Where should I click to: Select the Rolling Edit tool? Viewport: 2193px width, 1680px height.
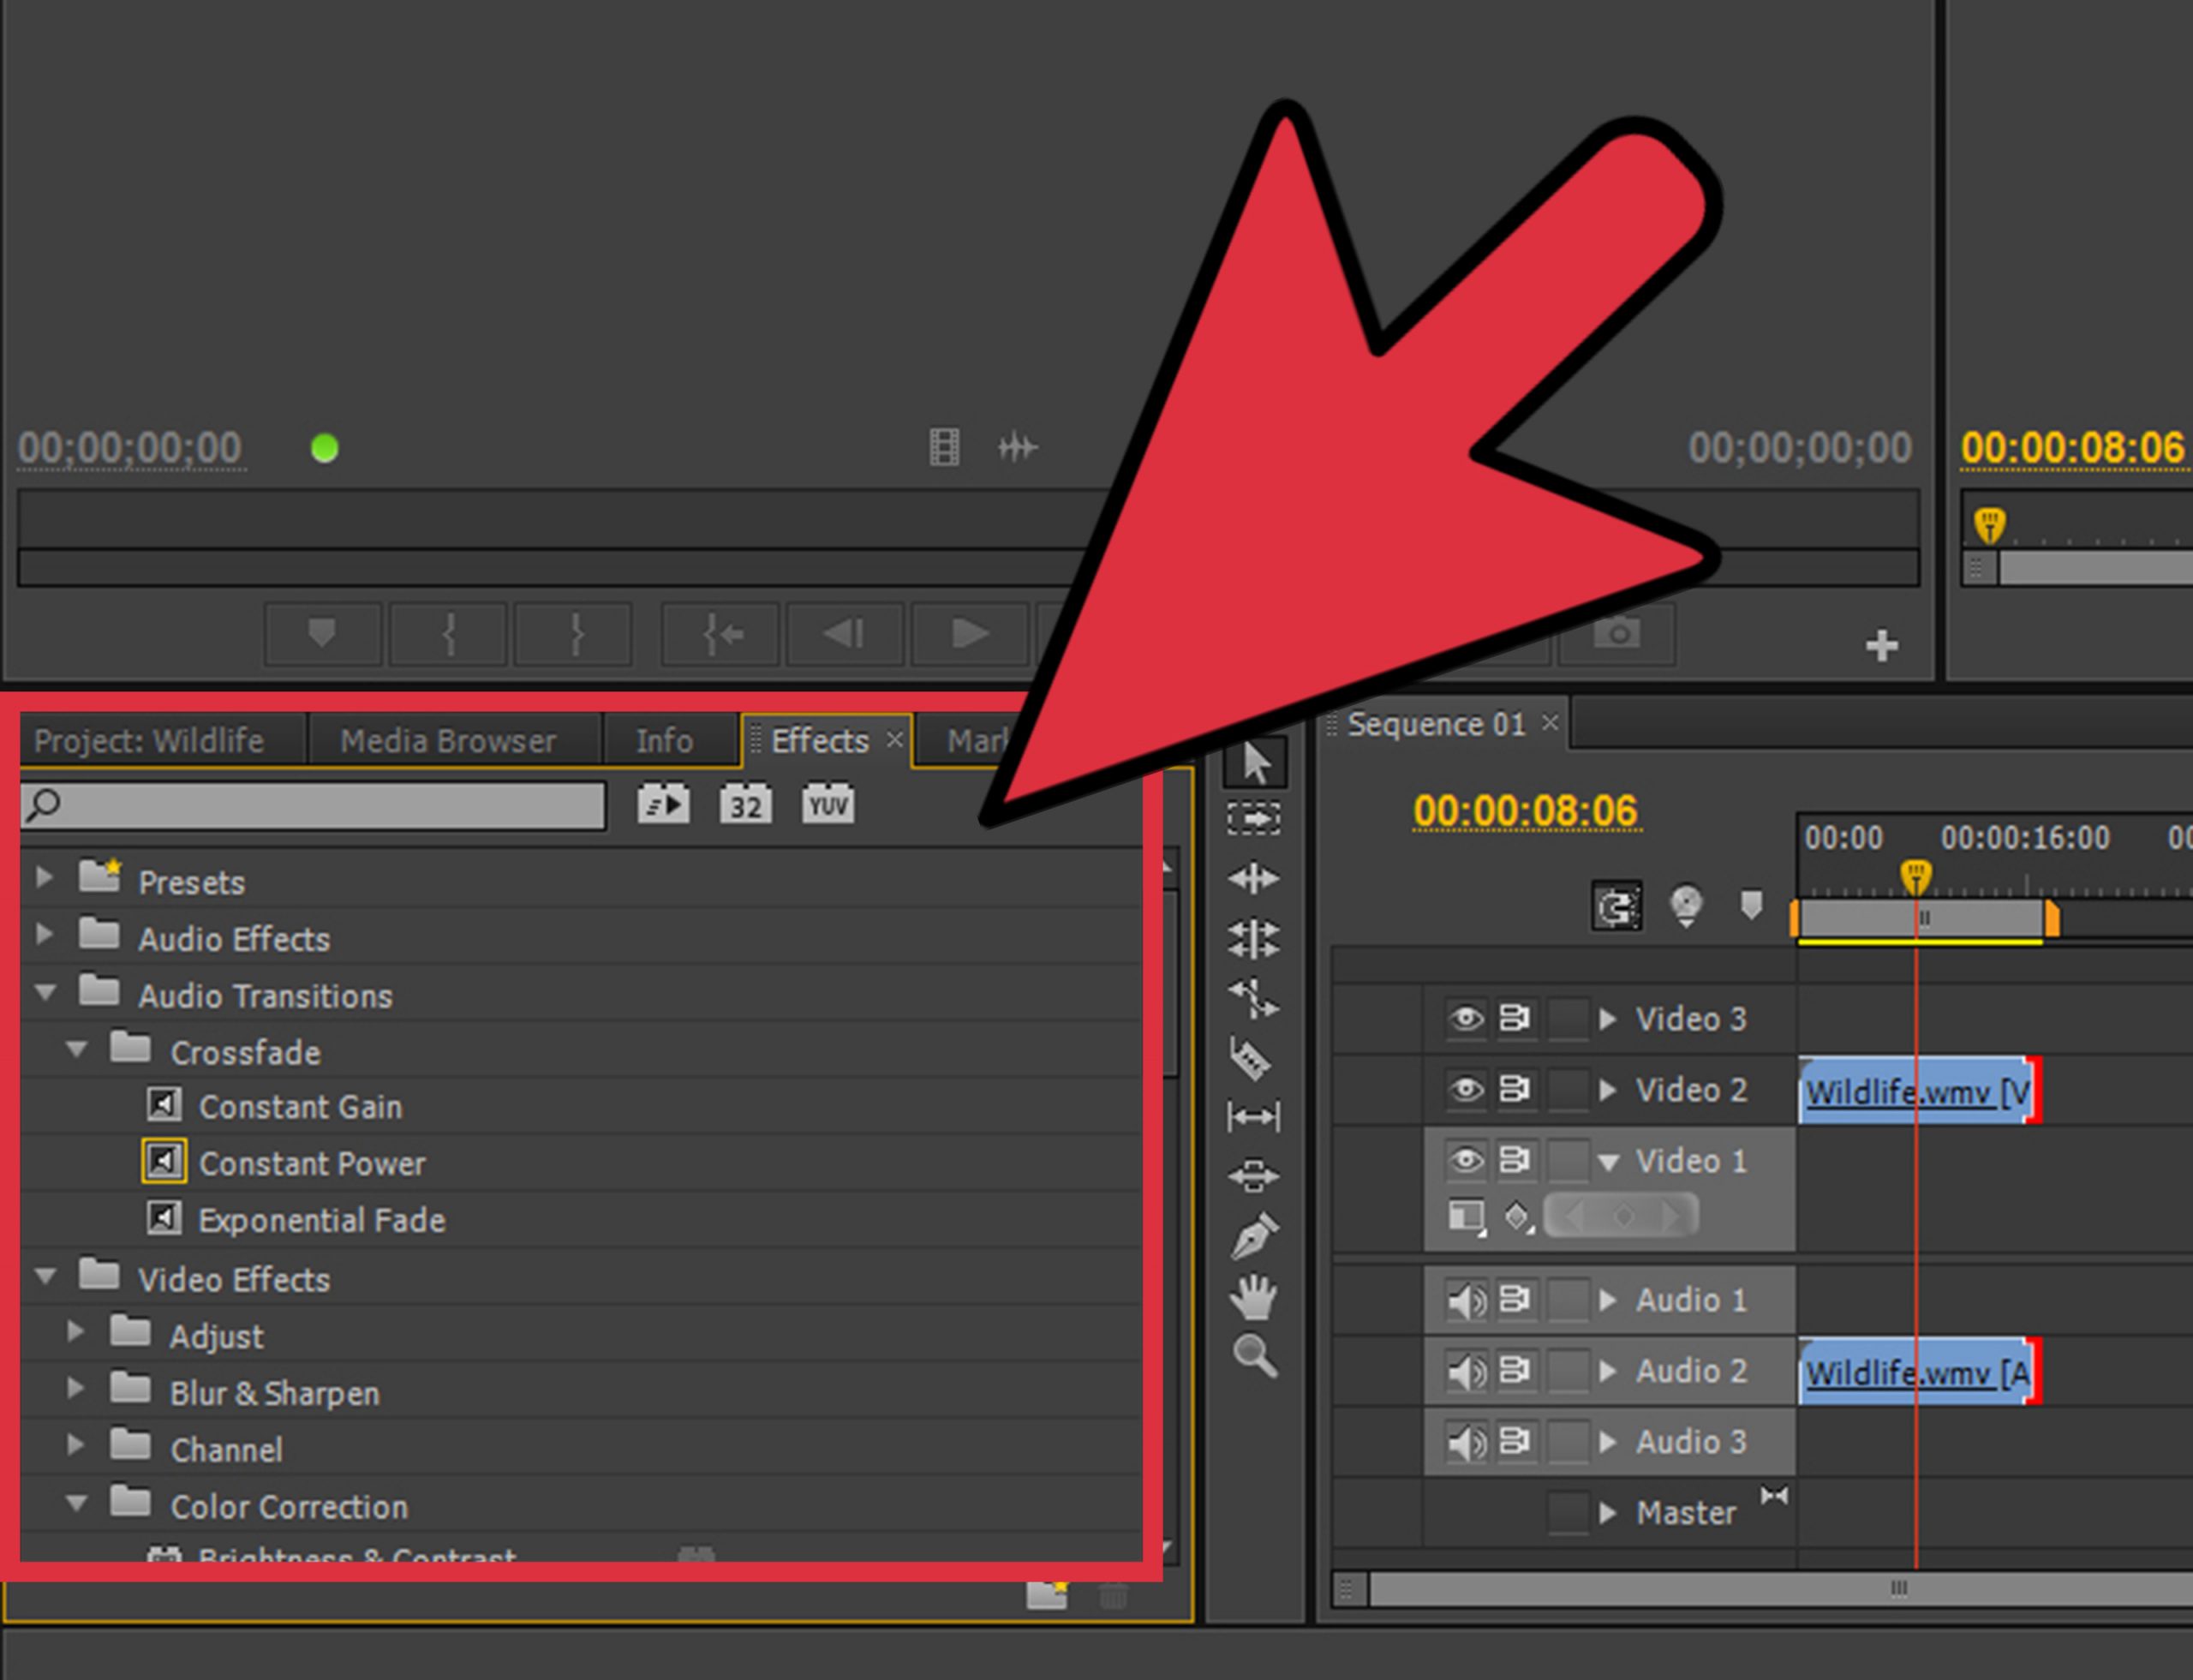pyautogui.click(x=1254, y=939)
